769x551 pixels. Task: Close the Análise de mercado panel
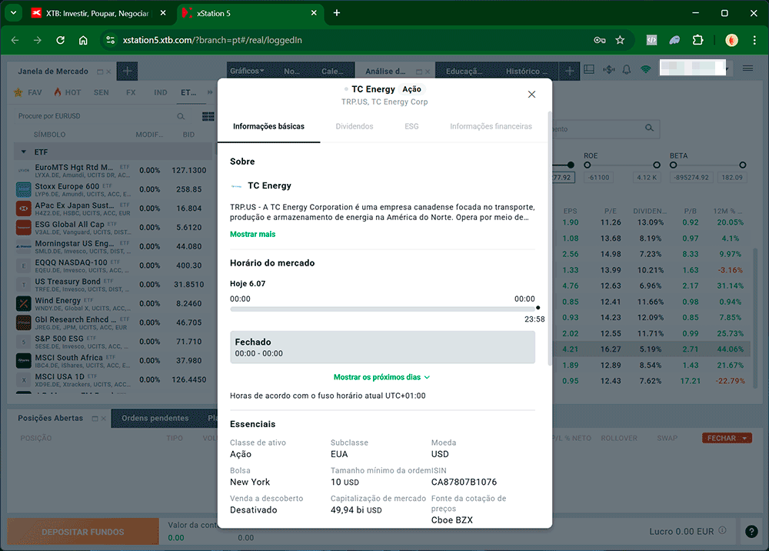tap(428, 72)
